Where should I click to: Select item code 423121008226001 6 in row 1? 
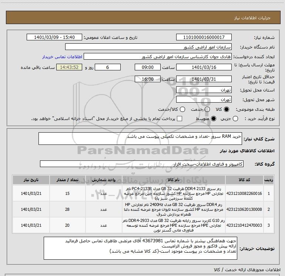[x=244, y=193]
